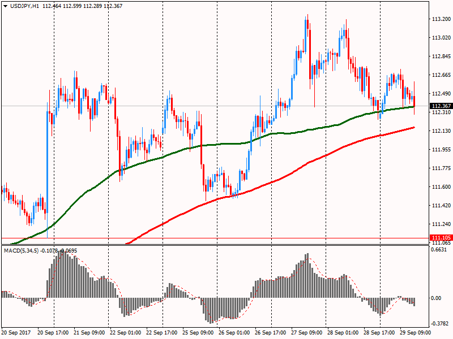Viewport: 453px width, 339px height.
Task: Click the -0.3782 MACD scale value
Action: 441,324
